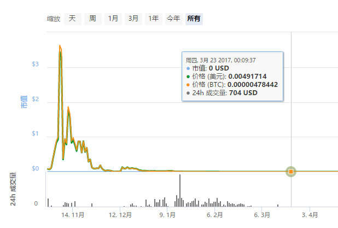Screen dimensions: 338x228
Task: Click the orange 价格 (BTC) dot in tooltip
Action: point(188,85)
